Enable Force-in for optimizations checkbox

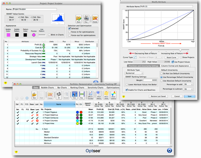coord(69,32)
